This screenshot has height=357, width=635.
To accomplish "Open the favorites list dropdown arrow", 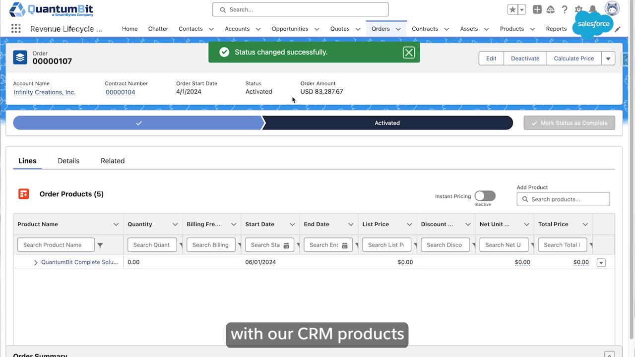I will pyautogui.click(x=522, y=9).
